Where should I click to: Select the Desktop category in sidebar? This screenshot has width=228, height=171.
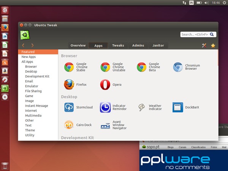pyautogui.click(x=38, y=71)
